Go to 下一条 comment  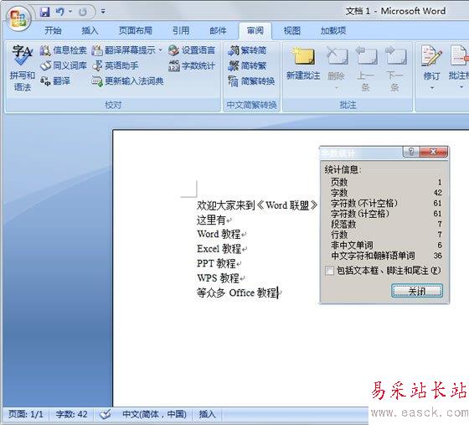click(395, 69)
